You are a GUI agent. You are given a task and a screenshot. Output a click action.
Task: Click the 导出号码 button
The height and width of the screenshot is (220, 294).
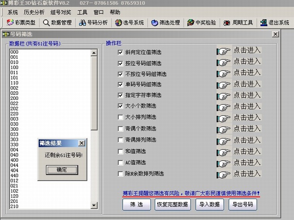click(x=243, y=205)
